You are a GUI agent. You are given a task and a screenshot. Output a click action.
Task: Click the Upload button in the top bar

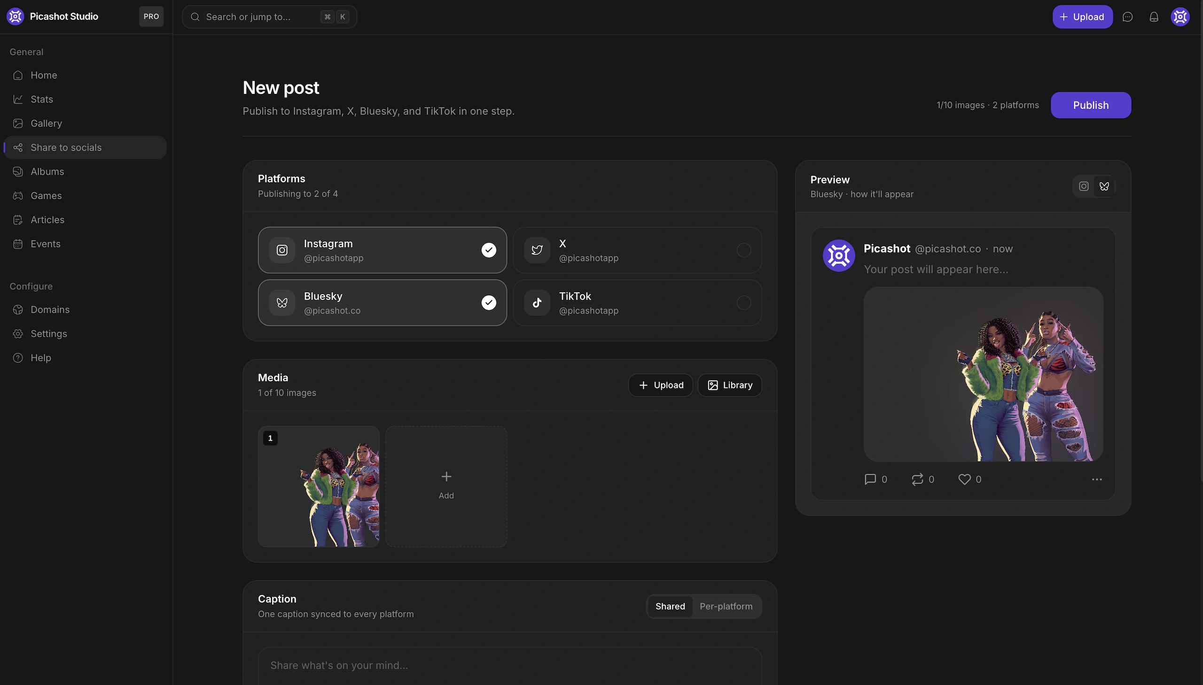(x=1082, y=17)
